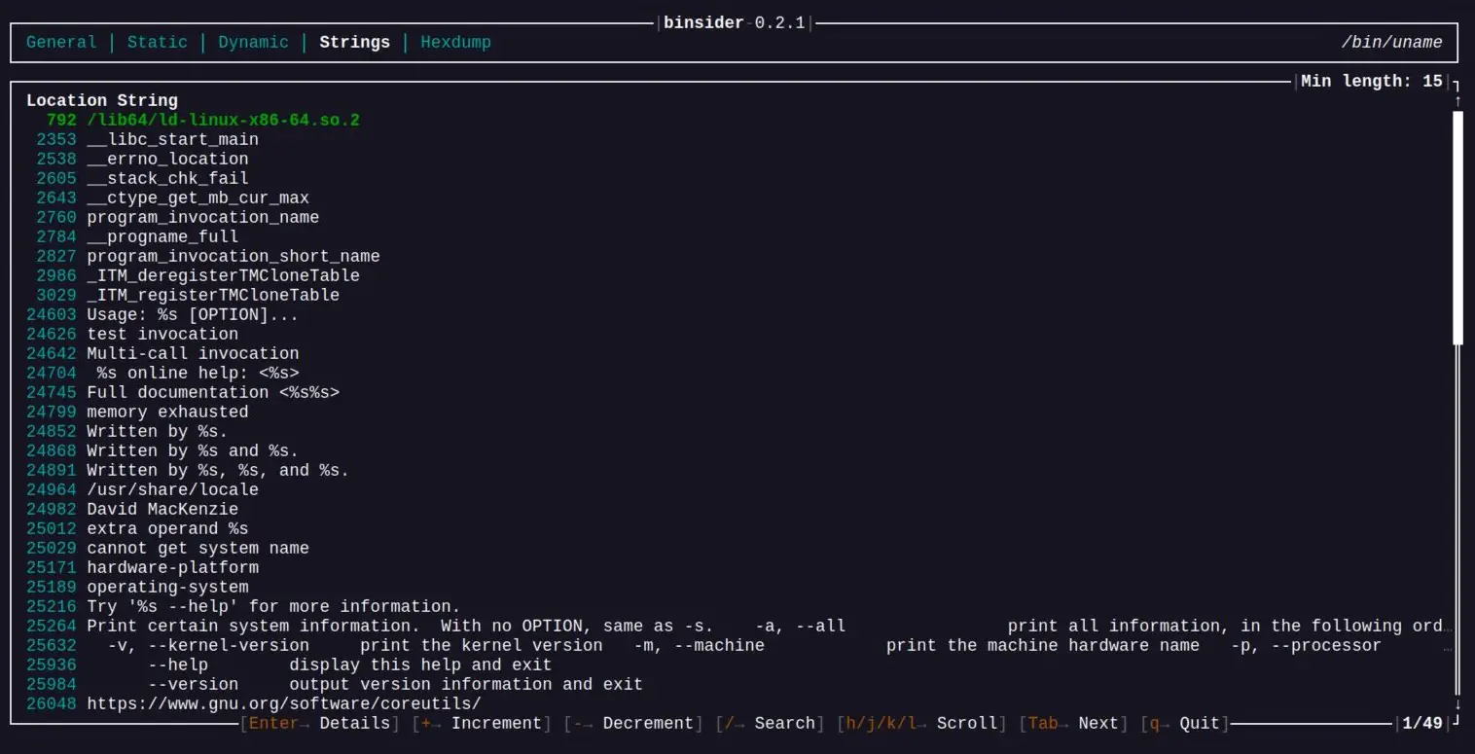1475x754 pixels.
Task: Select the Usage: %s [OPTION]... row
Action: coord(737,315)
